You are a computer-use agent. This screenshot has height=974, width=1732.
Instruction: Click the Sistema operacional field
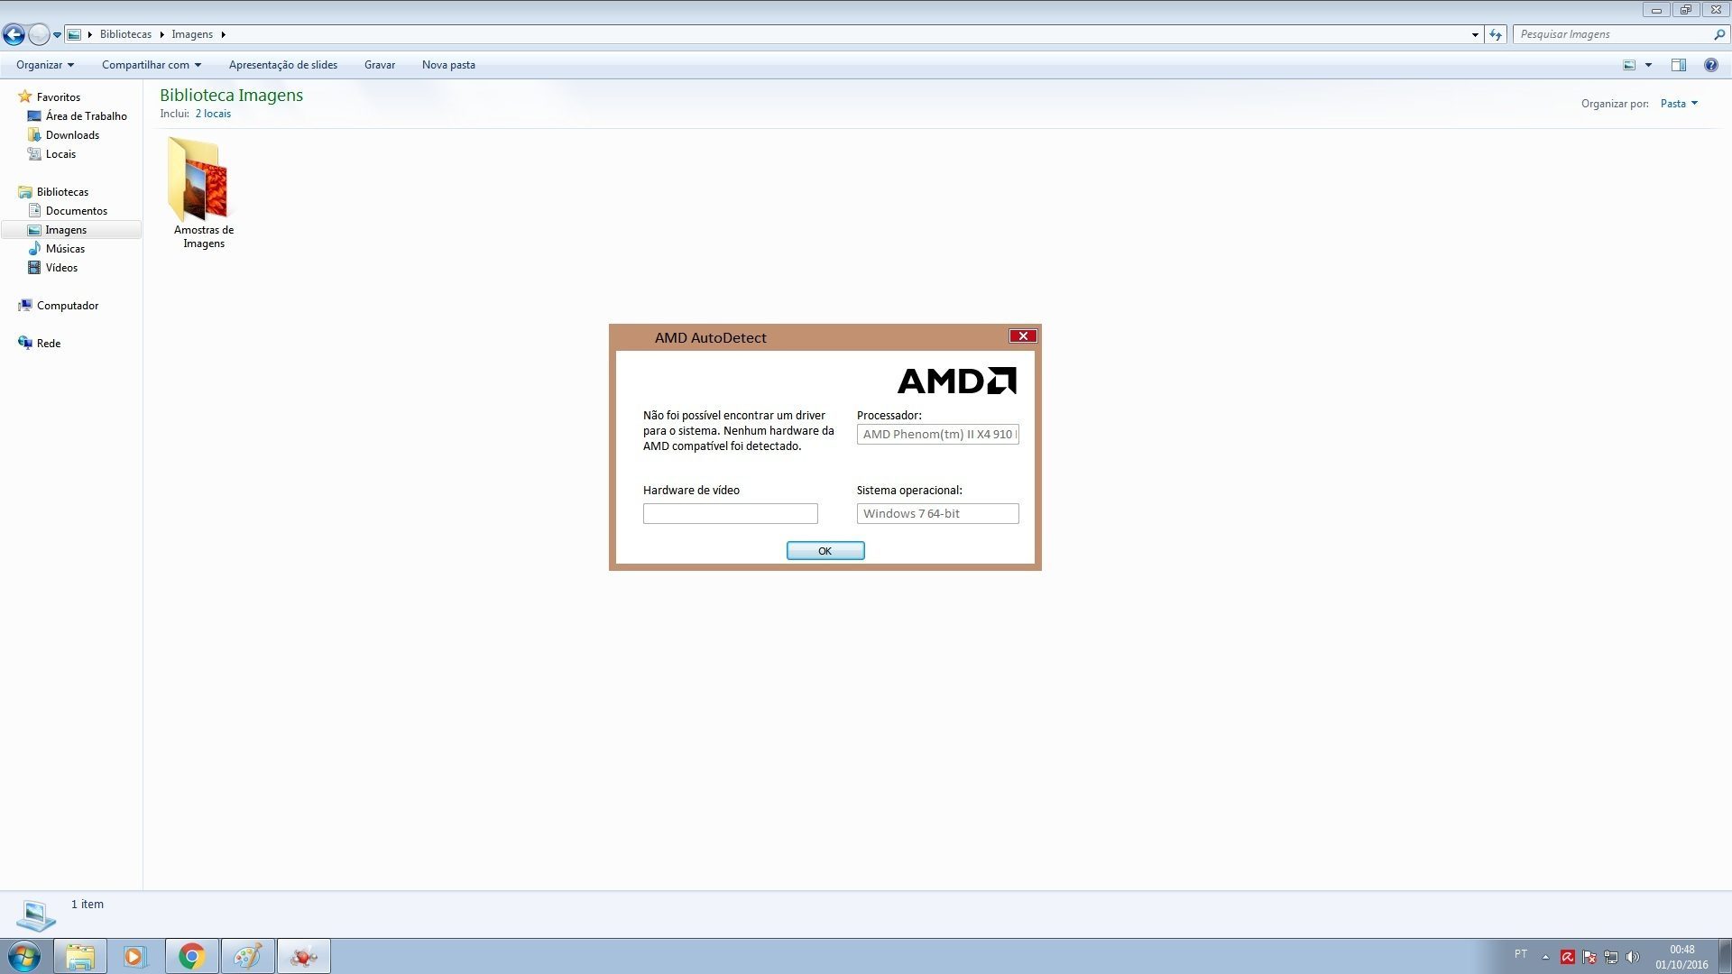(x=937, y=514)
